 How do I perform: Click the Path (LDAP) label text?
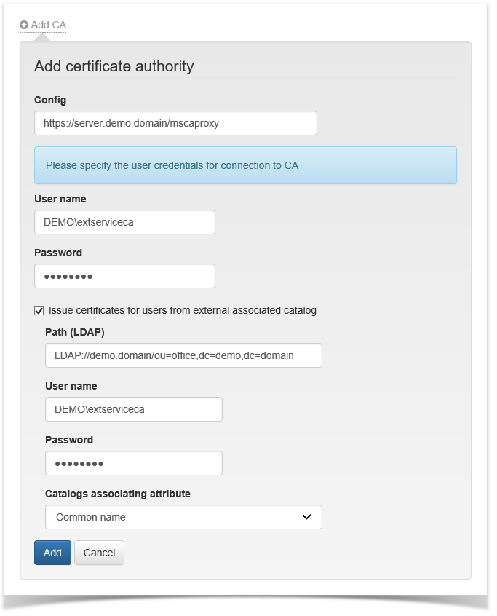coord(75,332)
